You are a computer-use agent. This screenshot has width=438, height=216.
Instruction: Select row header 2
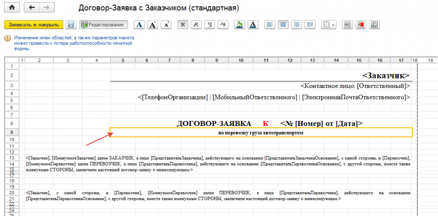click(12, 75)
